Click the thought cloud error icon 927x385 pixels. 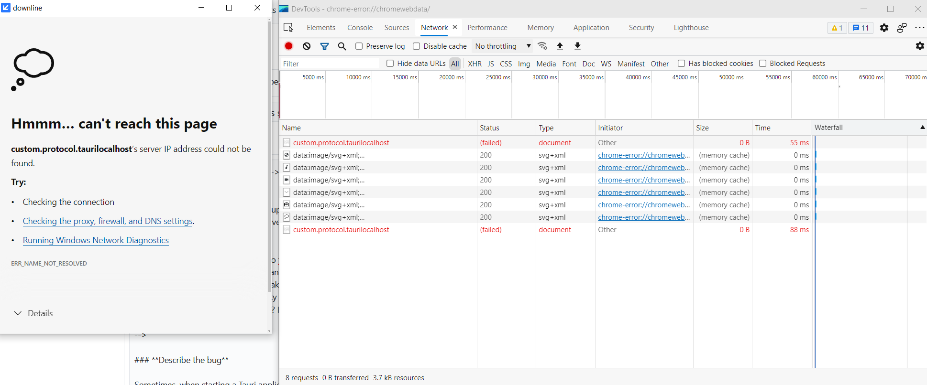33,69
